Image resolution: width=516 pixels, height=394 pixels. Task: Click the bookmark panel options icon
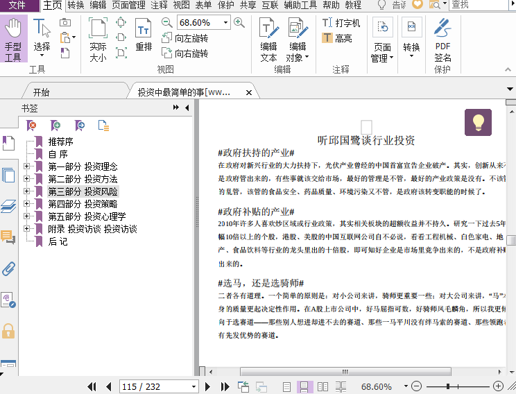pos(103,126)
